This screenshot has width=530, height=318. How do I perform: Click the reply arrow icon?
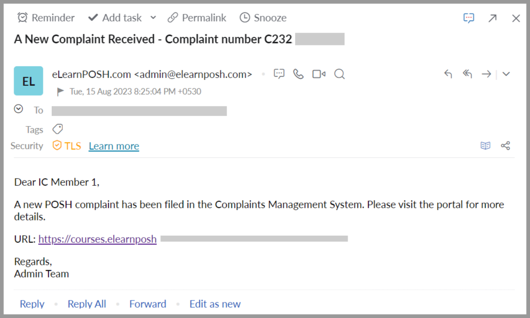[448, 74]
